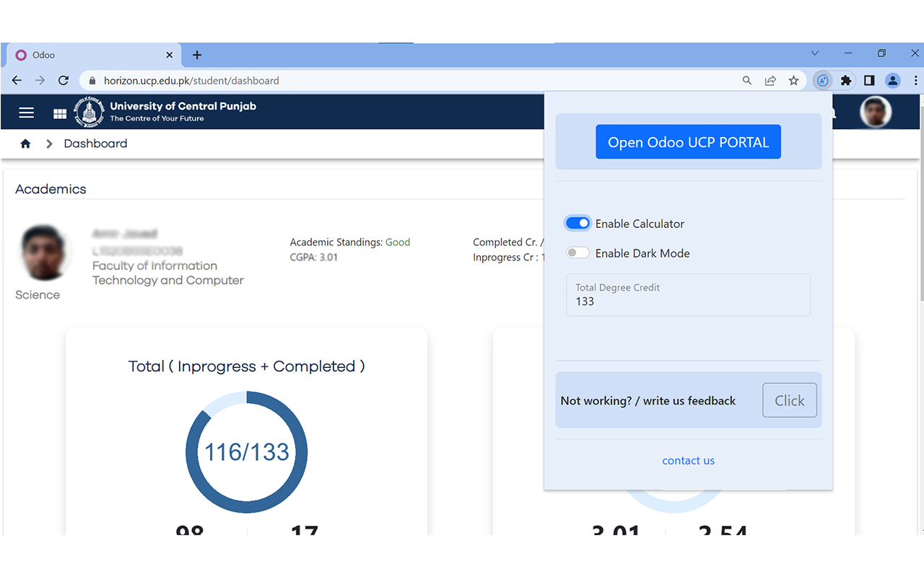
Task: Click Open Odoo UCP PORTAL button
Action: click(688, 141)
